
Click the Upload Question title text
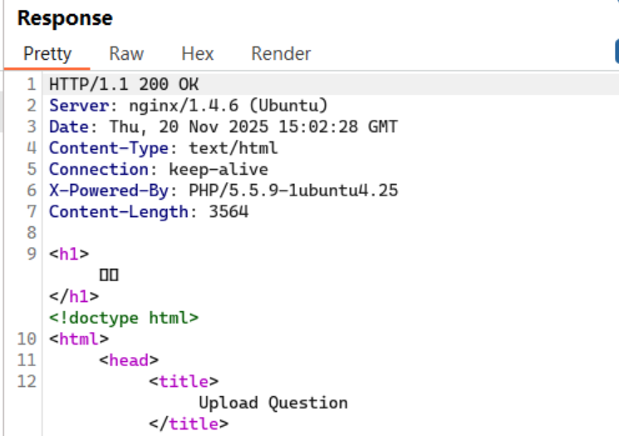(273, 403)
